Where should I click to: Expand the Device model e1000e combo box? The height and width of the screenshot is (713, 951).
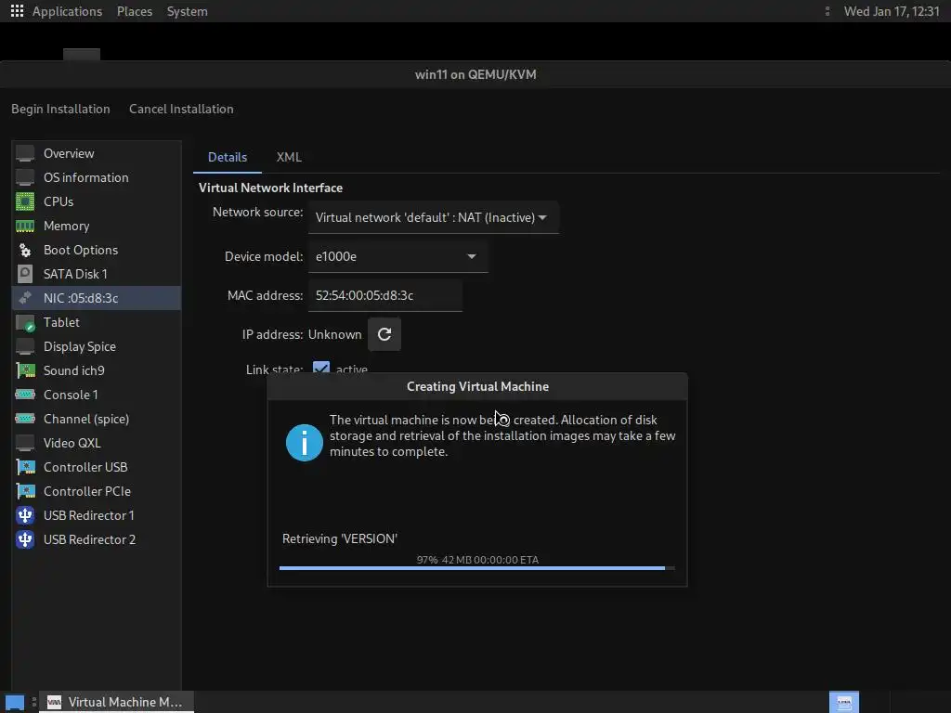(397, 256)
